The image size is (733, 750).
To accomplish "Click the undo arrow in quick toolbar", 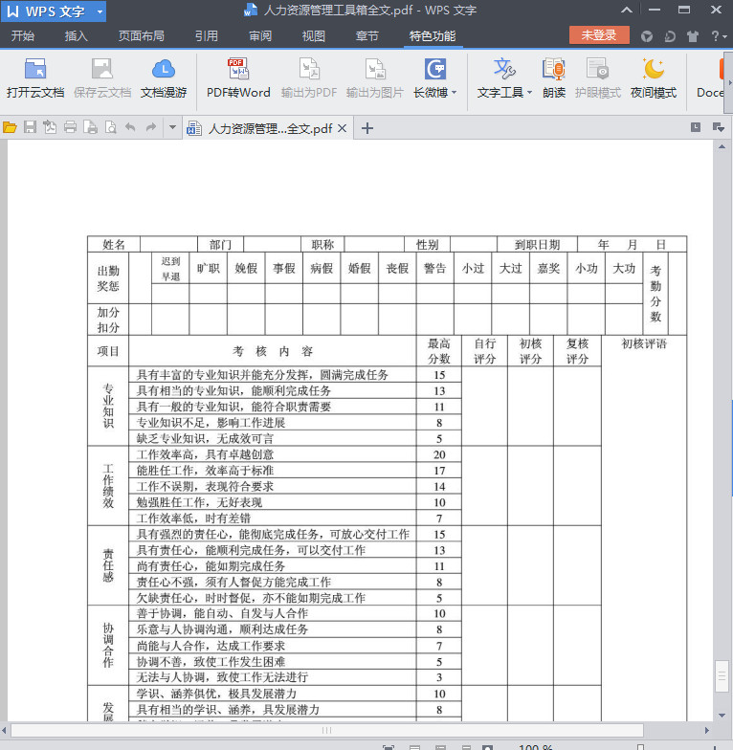I will [x=130, y=127].
